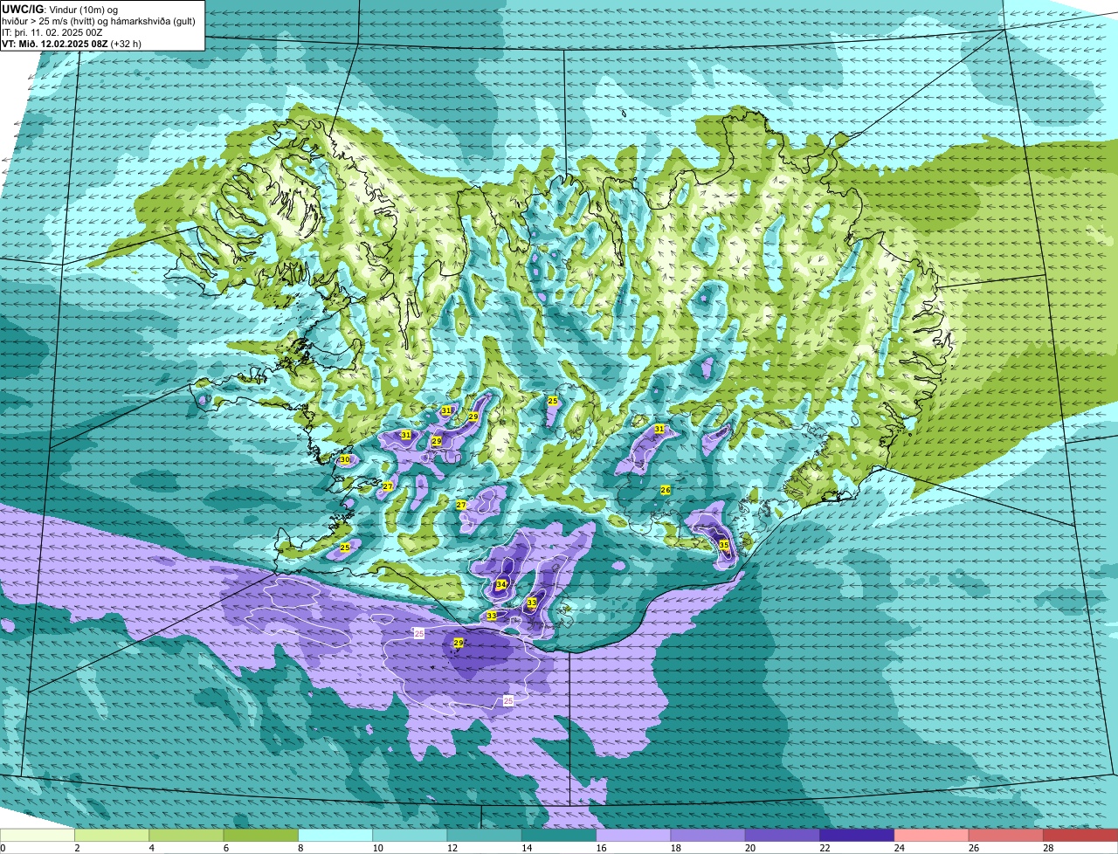The width and height of the screenshot is (1118, 854).
Task: Click the 'IT: þri. 11. 02. 2025 00Z' line
Action: coord(52,31)
